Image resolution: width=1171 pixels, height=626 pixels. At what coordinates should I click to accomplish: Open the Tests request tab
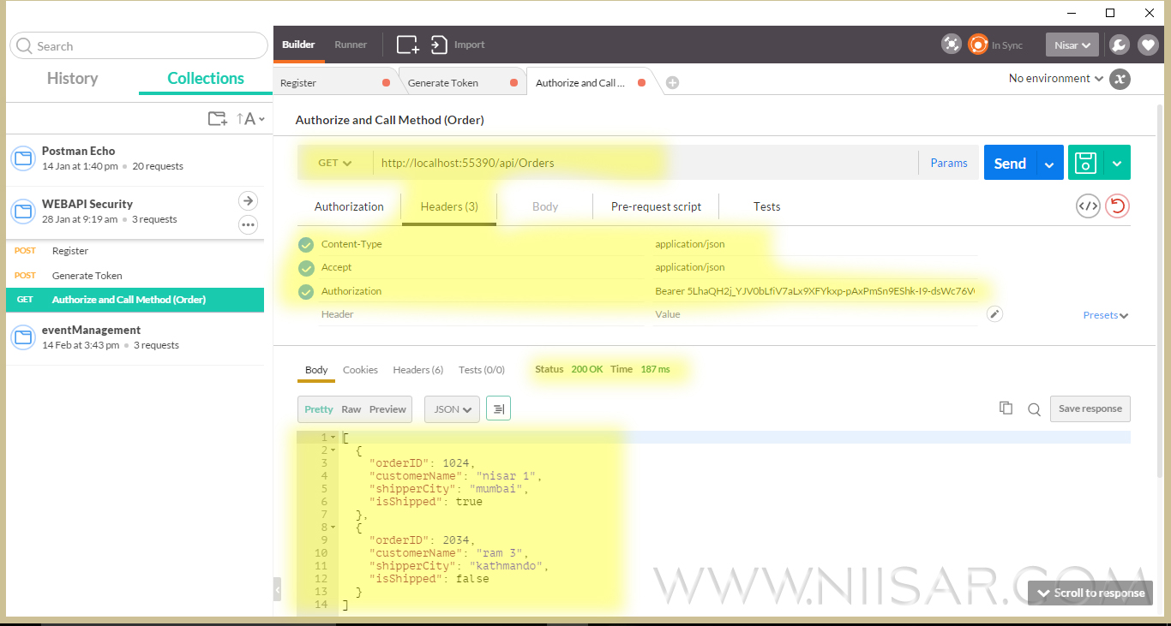click(766, 206)
